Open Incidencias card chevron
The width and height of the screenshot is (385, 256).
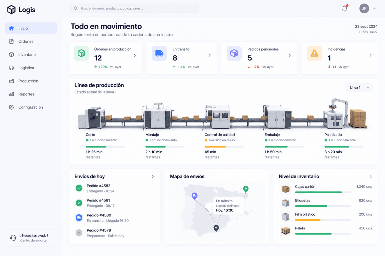[x=370, y=55]
